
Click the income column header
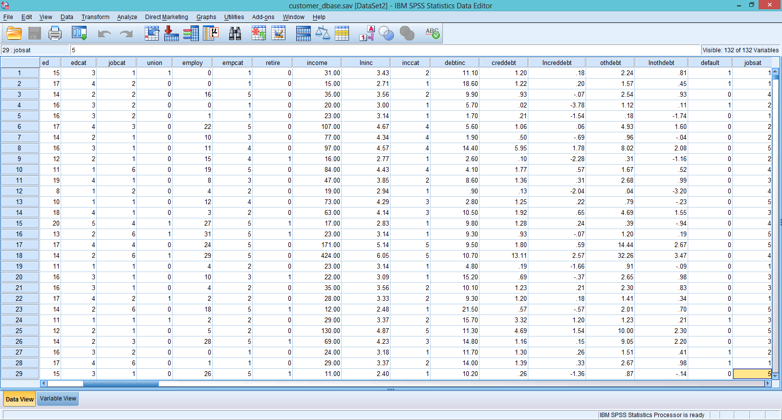317,63
